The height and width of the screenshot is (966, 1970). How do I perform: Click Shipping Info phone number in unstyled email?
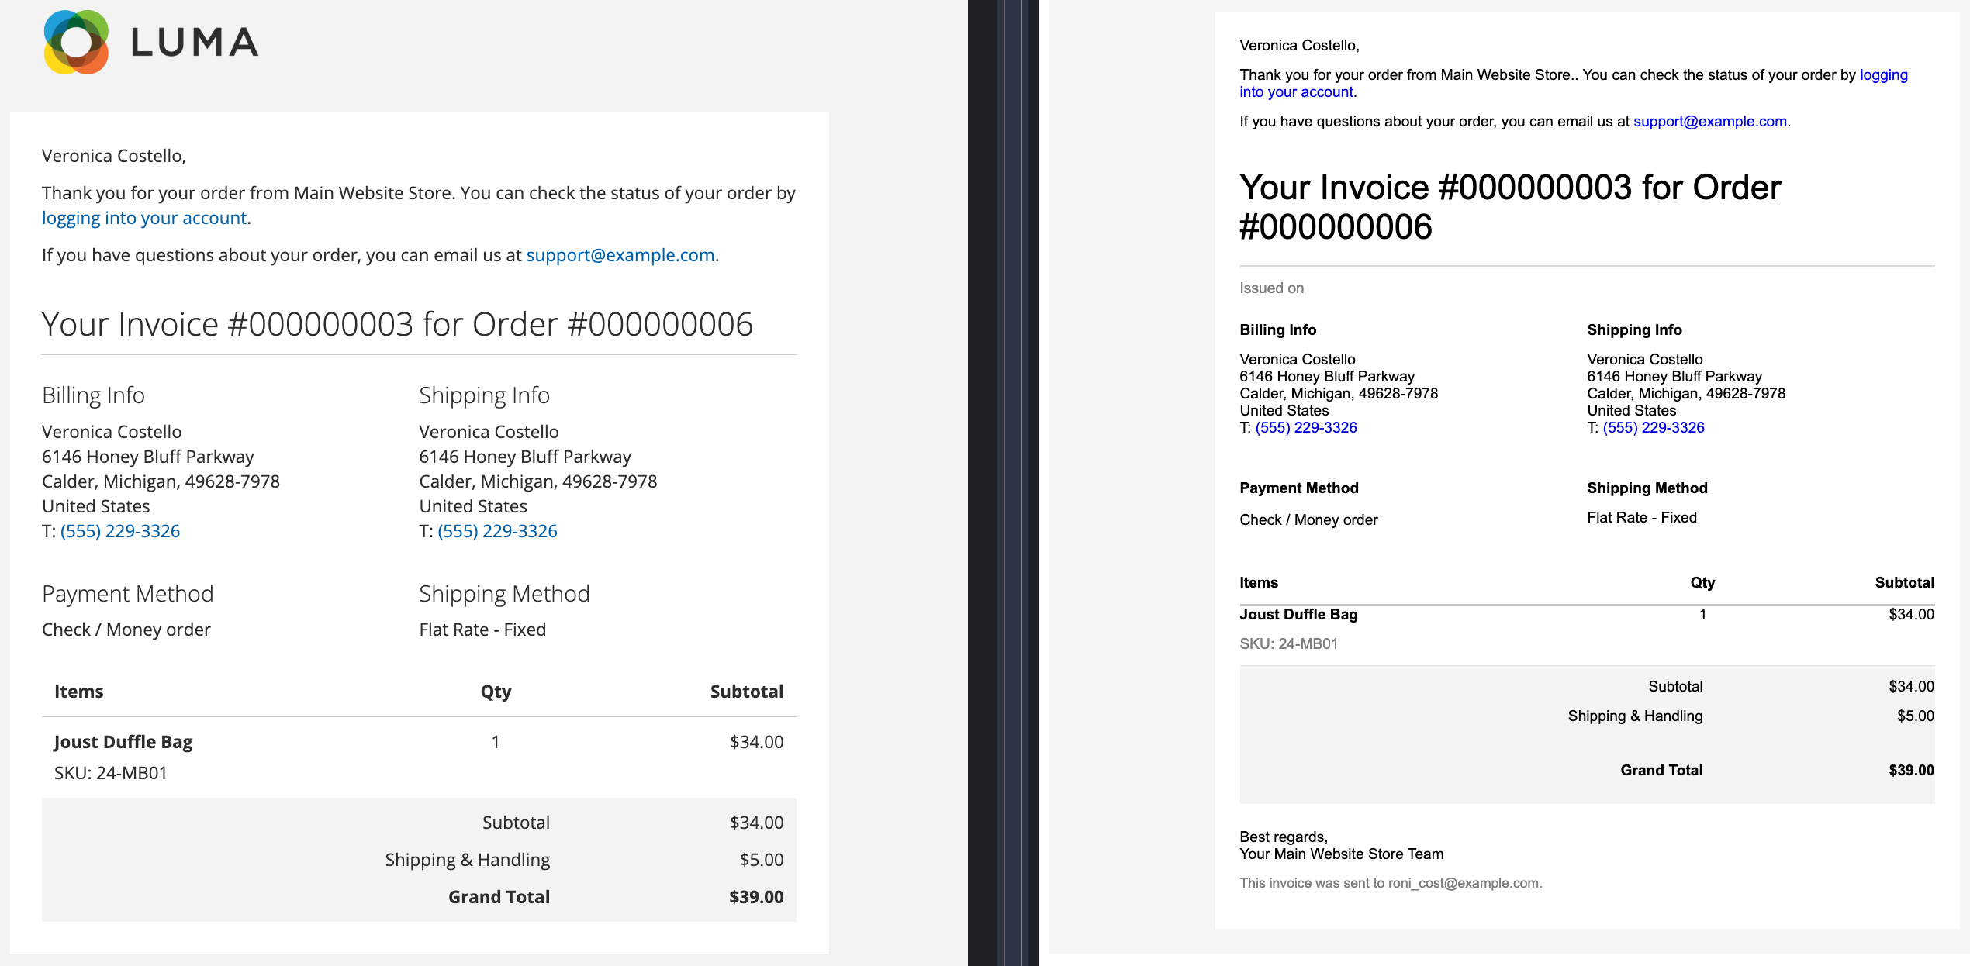pos(1654,427)
